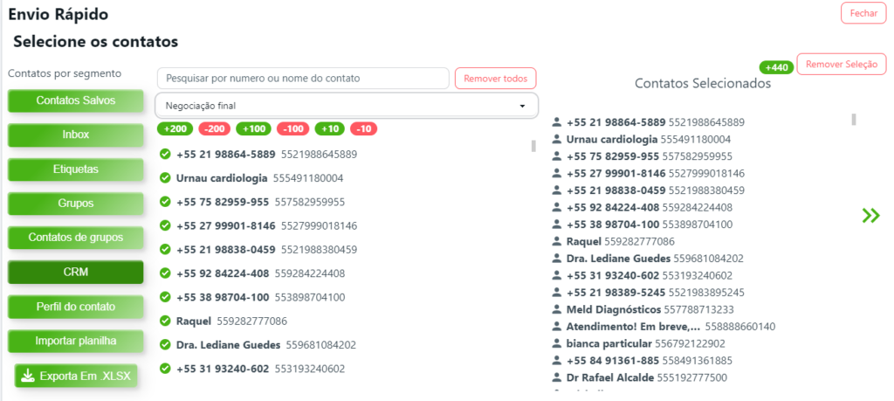
Task: Toggle checkmark for Raquel contact
Action: 164,321
